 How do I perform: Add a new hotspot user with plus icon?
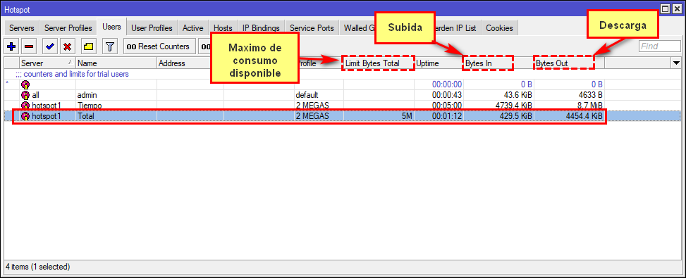tap(11, 46)
